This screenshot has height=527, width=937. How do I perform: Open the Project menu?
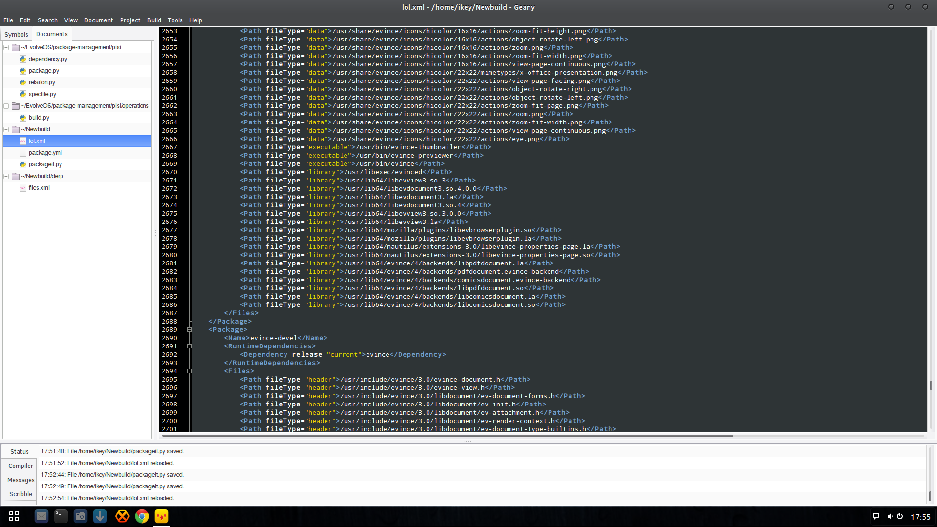pos(130,20)
